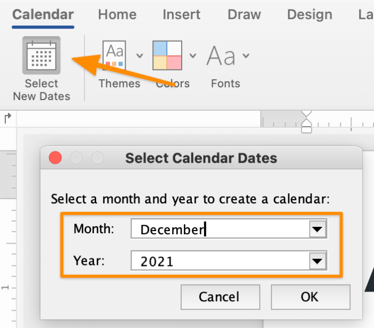374x328 pixels.
Task: Go to the Draw ribbon tab
Action: [244, 14]
